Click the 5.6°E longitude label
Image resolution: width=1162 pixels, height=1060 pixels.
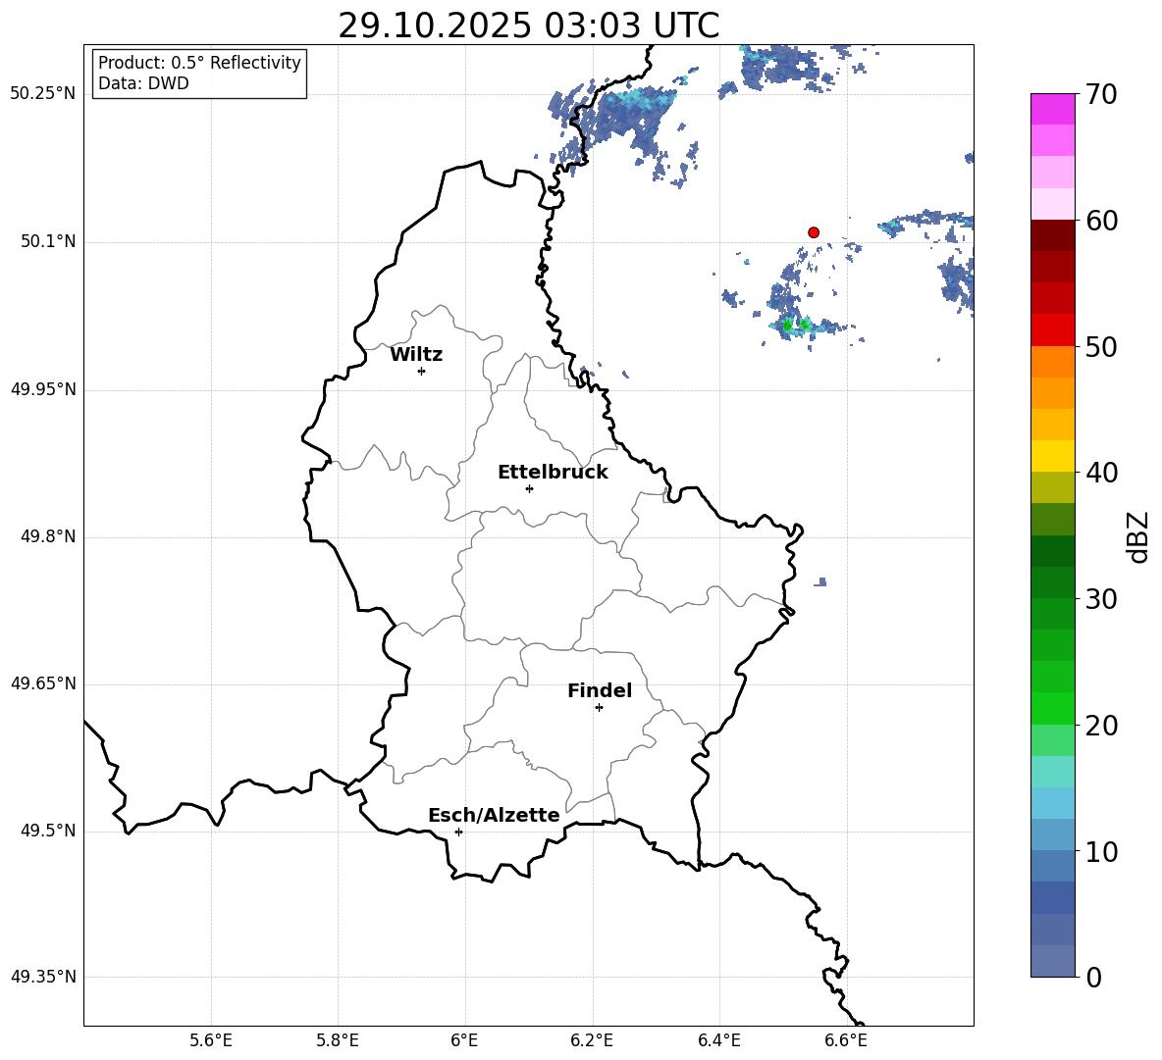tap(210, 1041)
